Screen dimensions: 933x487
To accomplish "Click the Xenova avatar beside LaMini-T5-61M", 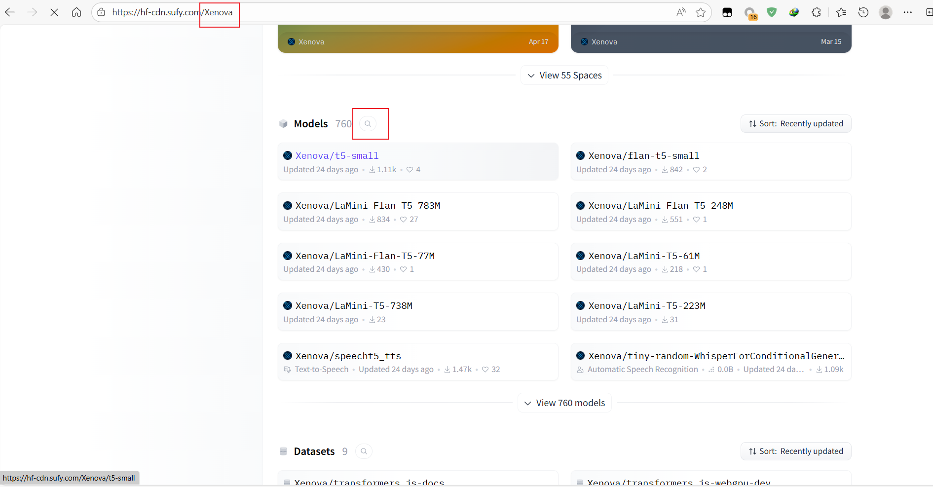I will (581, 256).
